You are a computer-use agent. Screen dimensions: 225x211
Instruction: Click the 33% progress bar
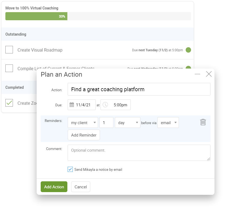[98, 16]
